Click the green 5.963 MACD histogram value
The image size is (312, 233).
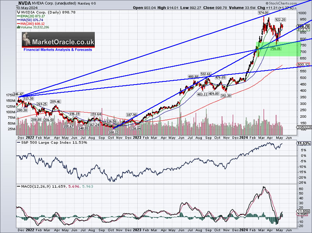pyautogui.click(x=87, y=187)
